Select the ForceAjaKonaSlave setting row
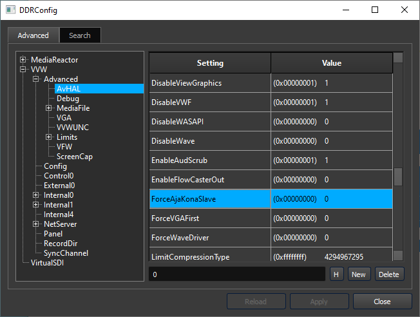Screen dimensions: 420x317 point(271,199)
